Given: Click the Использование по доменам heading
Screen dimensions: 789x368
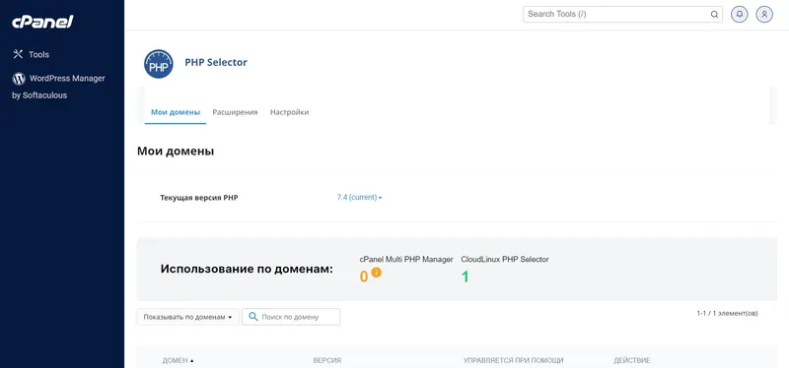Looking at the screenshot, I should (x=247, y=269).
